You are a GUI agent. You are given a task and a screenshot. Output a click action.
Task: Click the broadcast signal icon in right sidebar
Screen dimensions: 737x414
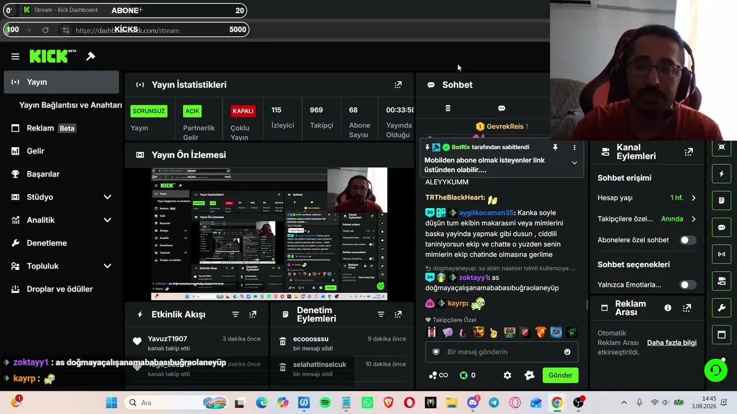(x=721, y=254)
